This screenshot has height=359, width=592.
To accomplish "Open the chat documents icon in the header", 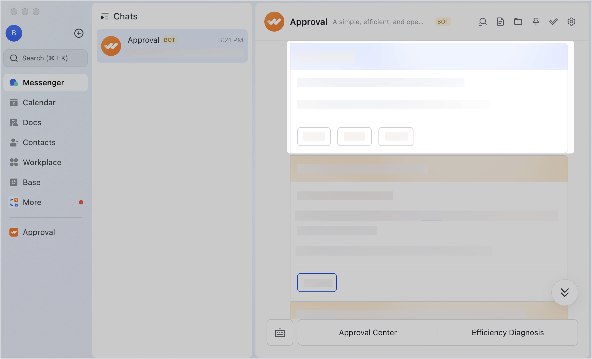I will point(500,22).
